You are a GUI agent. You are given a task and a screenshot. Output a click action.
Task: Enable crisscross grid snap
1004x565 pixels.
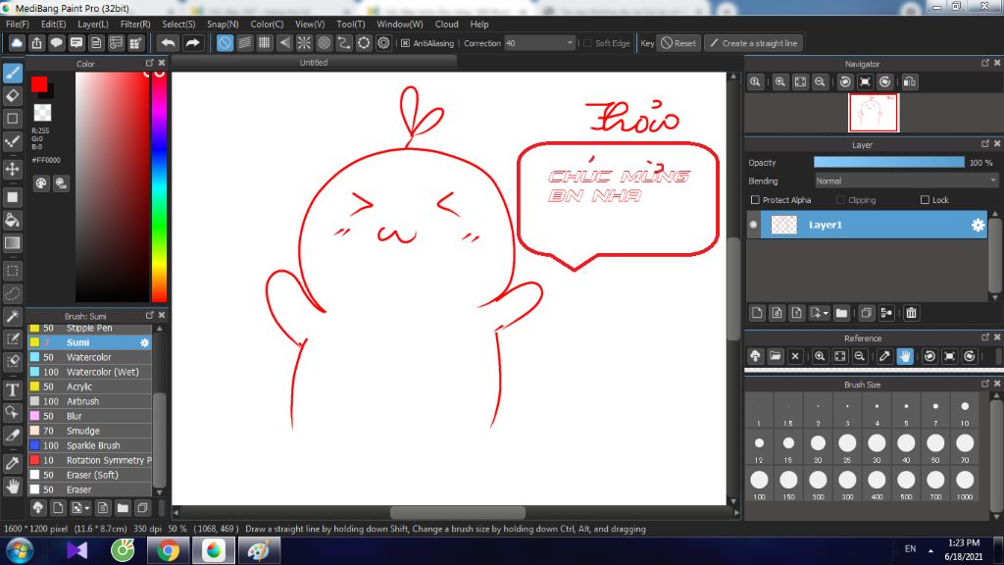[x=265, y=43]
